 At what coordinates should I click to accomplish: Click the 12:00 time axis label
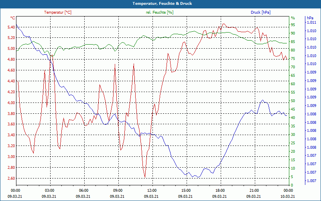point(152,190)
